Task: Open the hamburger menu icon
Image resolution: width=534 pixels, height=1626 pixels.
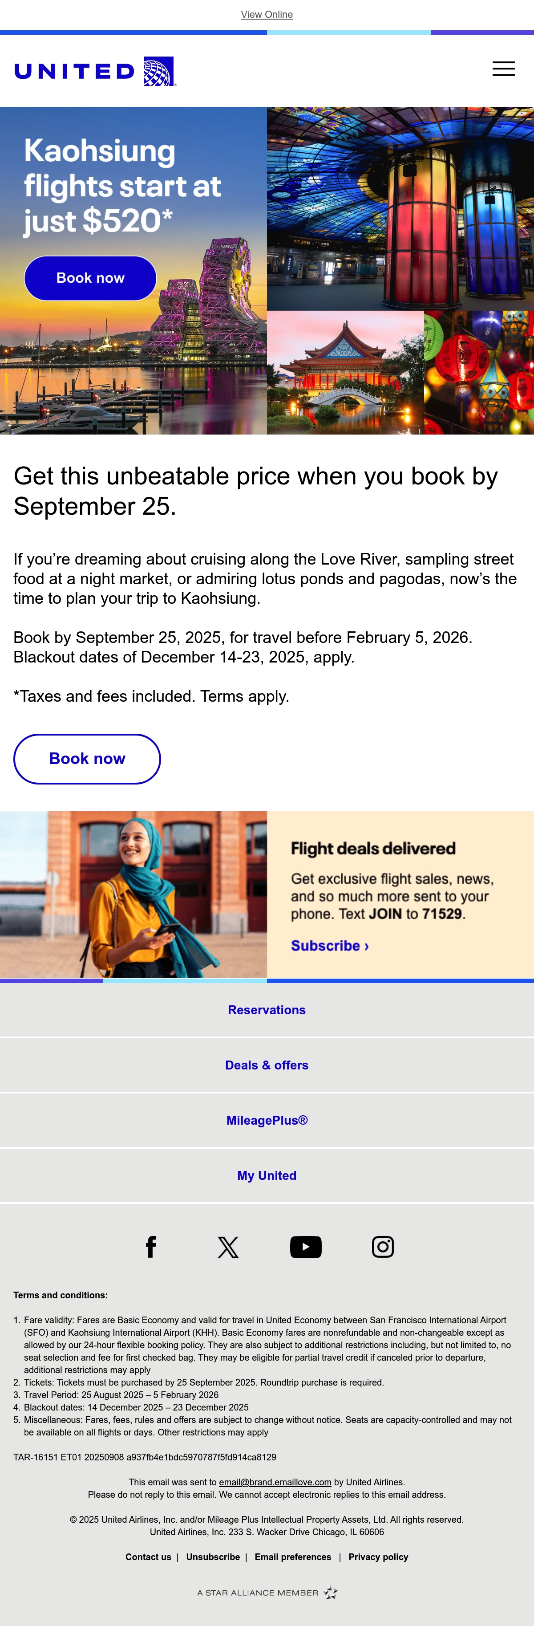Action: pyautogui.click(x=503, y=69)
